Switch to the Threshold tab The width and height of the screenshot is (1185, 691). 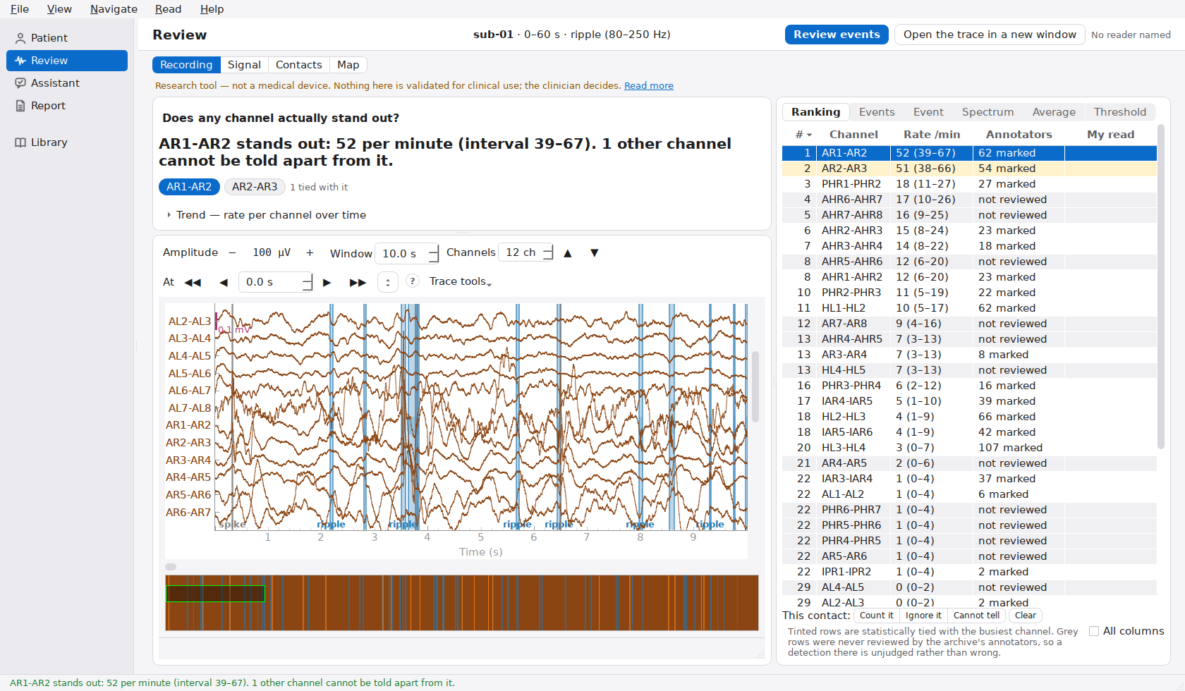(1119, 112)
